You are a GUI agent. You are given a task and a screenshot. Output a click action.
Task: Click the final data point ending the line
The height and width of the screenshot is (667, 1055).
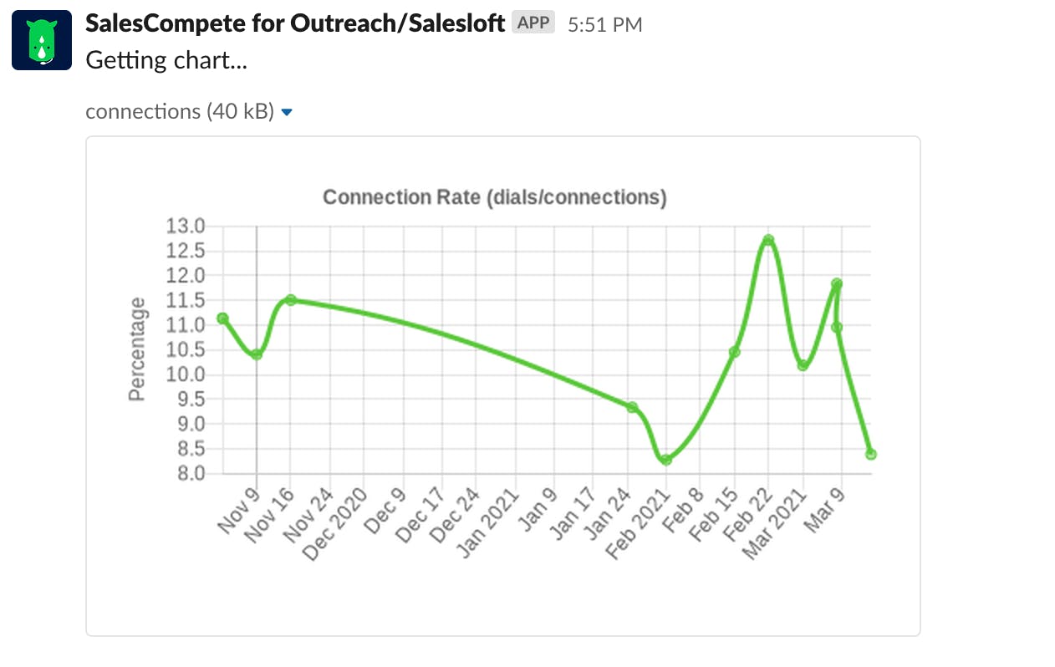870,454
